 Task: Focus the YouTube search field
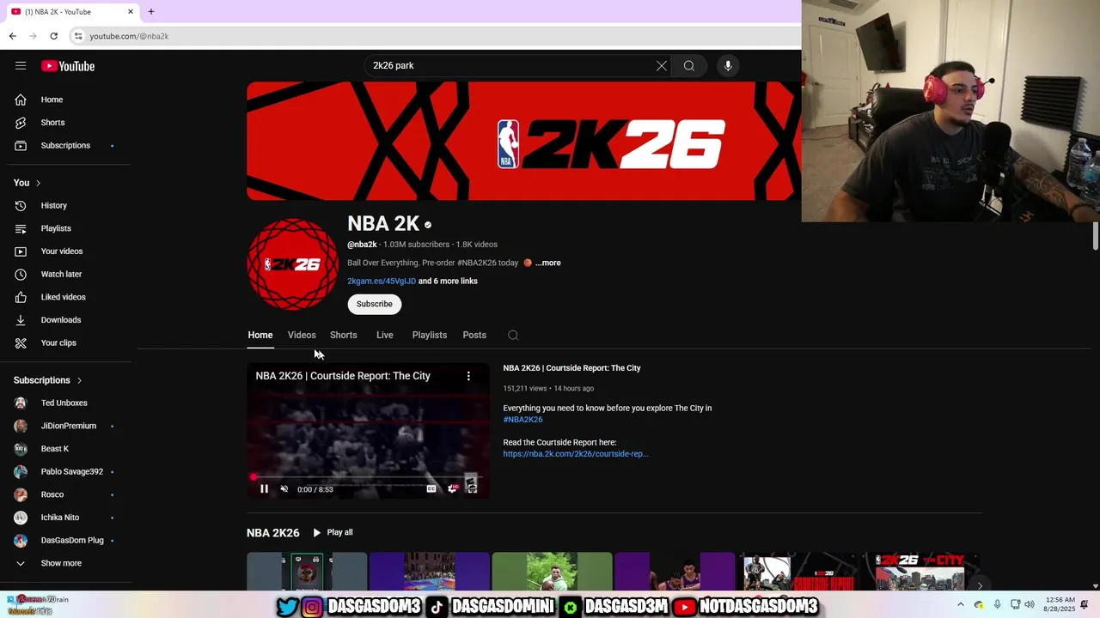point(511,66)
